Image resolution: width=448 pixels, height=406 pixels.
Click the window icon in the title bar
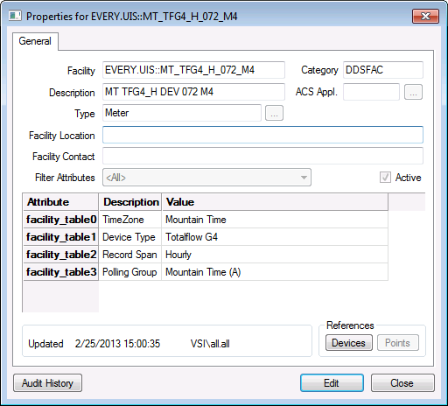[x=15, y=16]
